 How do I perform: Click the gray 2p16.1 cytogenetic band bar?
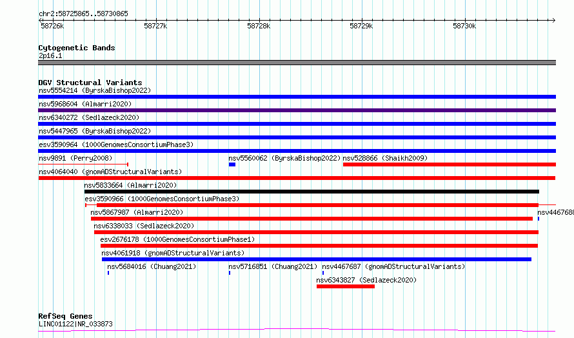pyautogui.click(x=297, y=63)
